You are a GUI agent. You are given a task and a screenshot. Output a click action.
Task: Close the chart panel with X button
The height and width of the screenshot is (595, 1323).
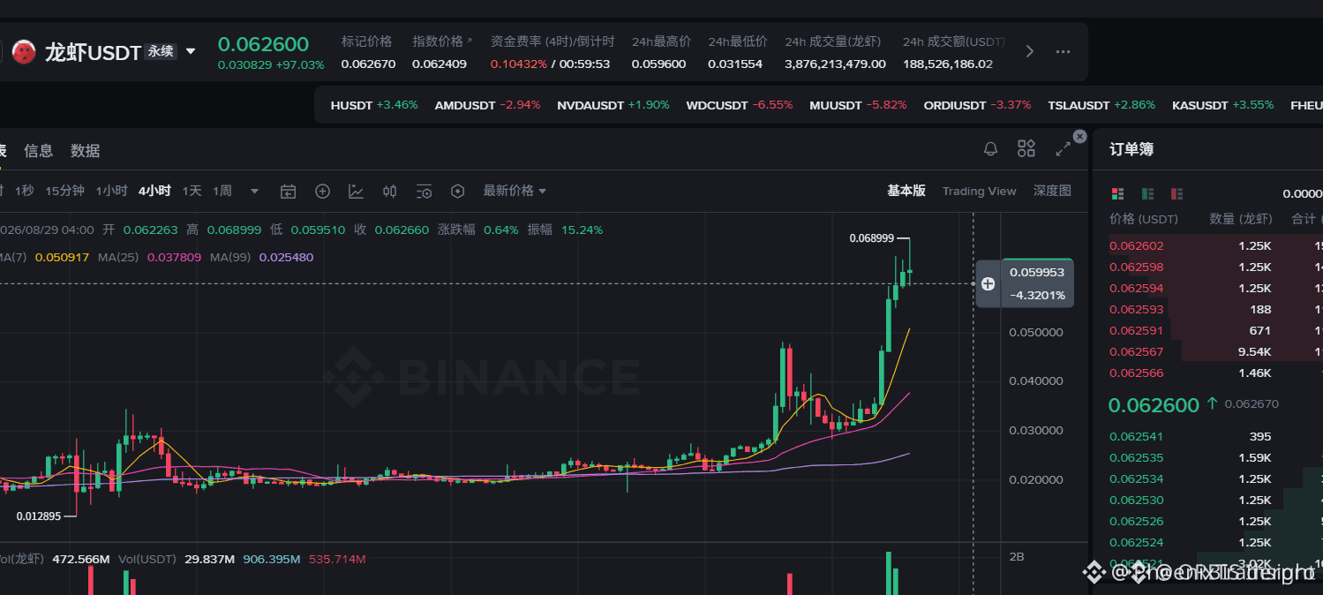pos(1079,137)
